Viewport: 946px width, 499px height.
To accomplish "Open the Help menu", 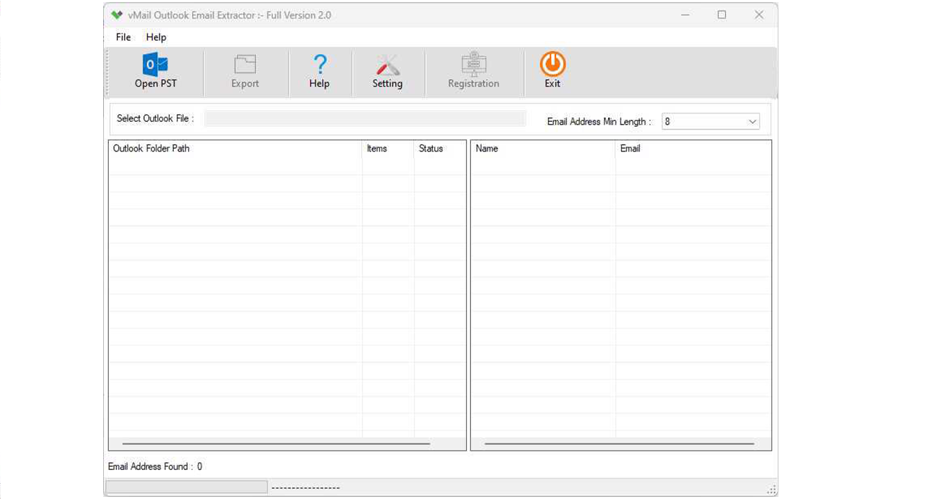I will [x=155, y=37].
